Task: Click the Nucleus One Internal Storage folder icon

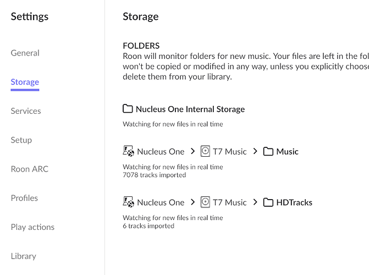Action: tap(128, 109)
